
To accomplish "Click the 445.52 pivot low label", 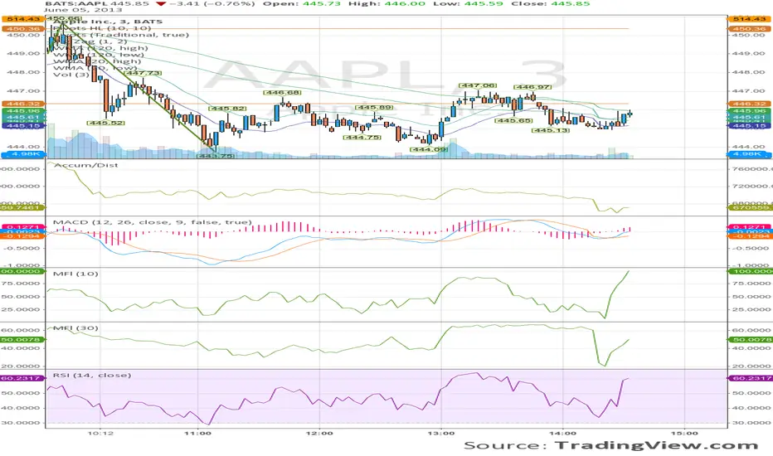I will (106, 123).
